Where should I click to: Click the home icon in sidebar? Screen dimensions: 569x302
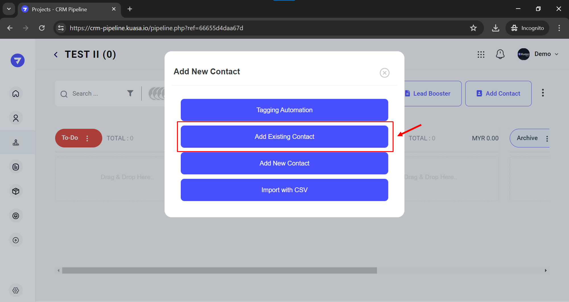click(16, 93)
